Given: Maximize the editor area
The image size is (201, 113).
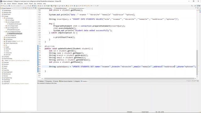Looking at the screenshot, I should click(198, 8).
